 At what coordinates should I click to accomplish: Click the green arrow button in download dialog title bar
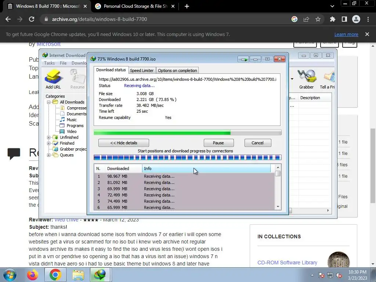pyautogui.click(x=244, y=59)
